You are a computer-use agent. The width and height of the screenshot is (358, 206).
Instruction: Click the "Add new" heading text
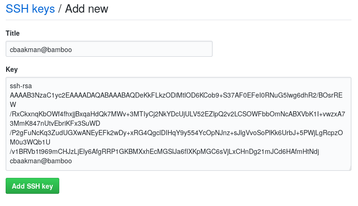click(x=87, y=8)
